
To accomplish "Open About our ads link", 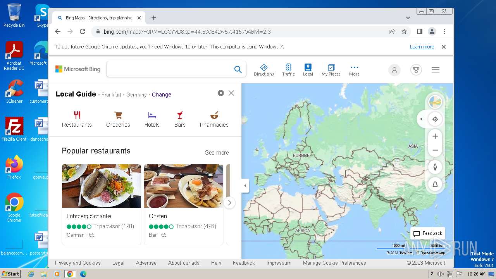I will (184, 263).
